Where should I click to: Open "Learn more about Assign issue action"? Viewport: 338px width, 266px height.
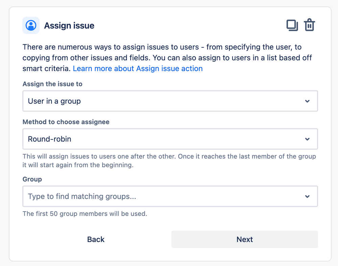point(137,68)
